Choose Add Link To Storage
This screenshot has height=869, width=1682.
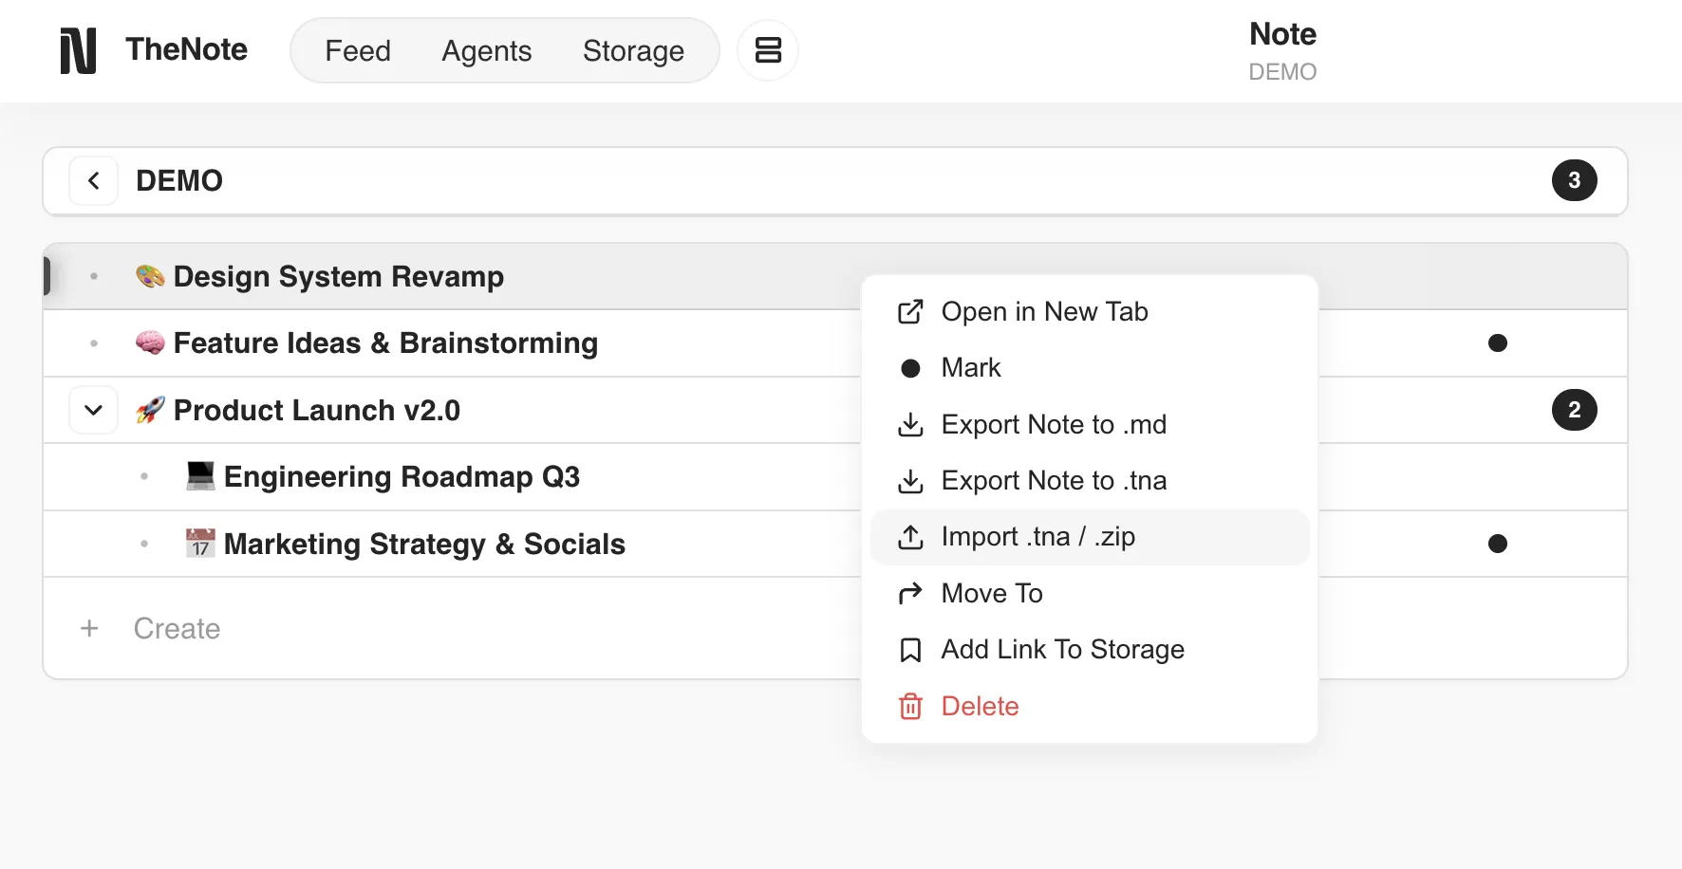point(1090,650)
